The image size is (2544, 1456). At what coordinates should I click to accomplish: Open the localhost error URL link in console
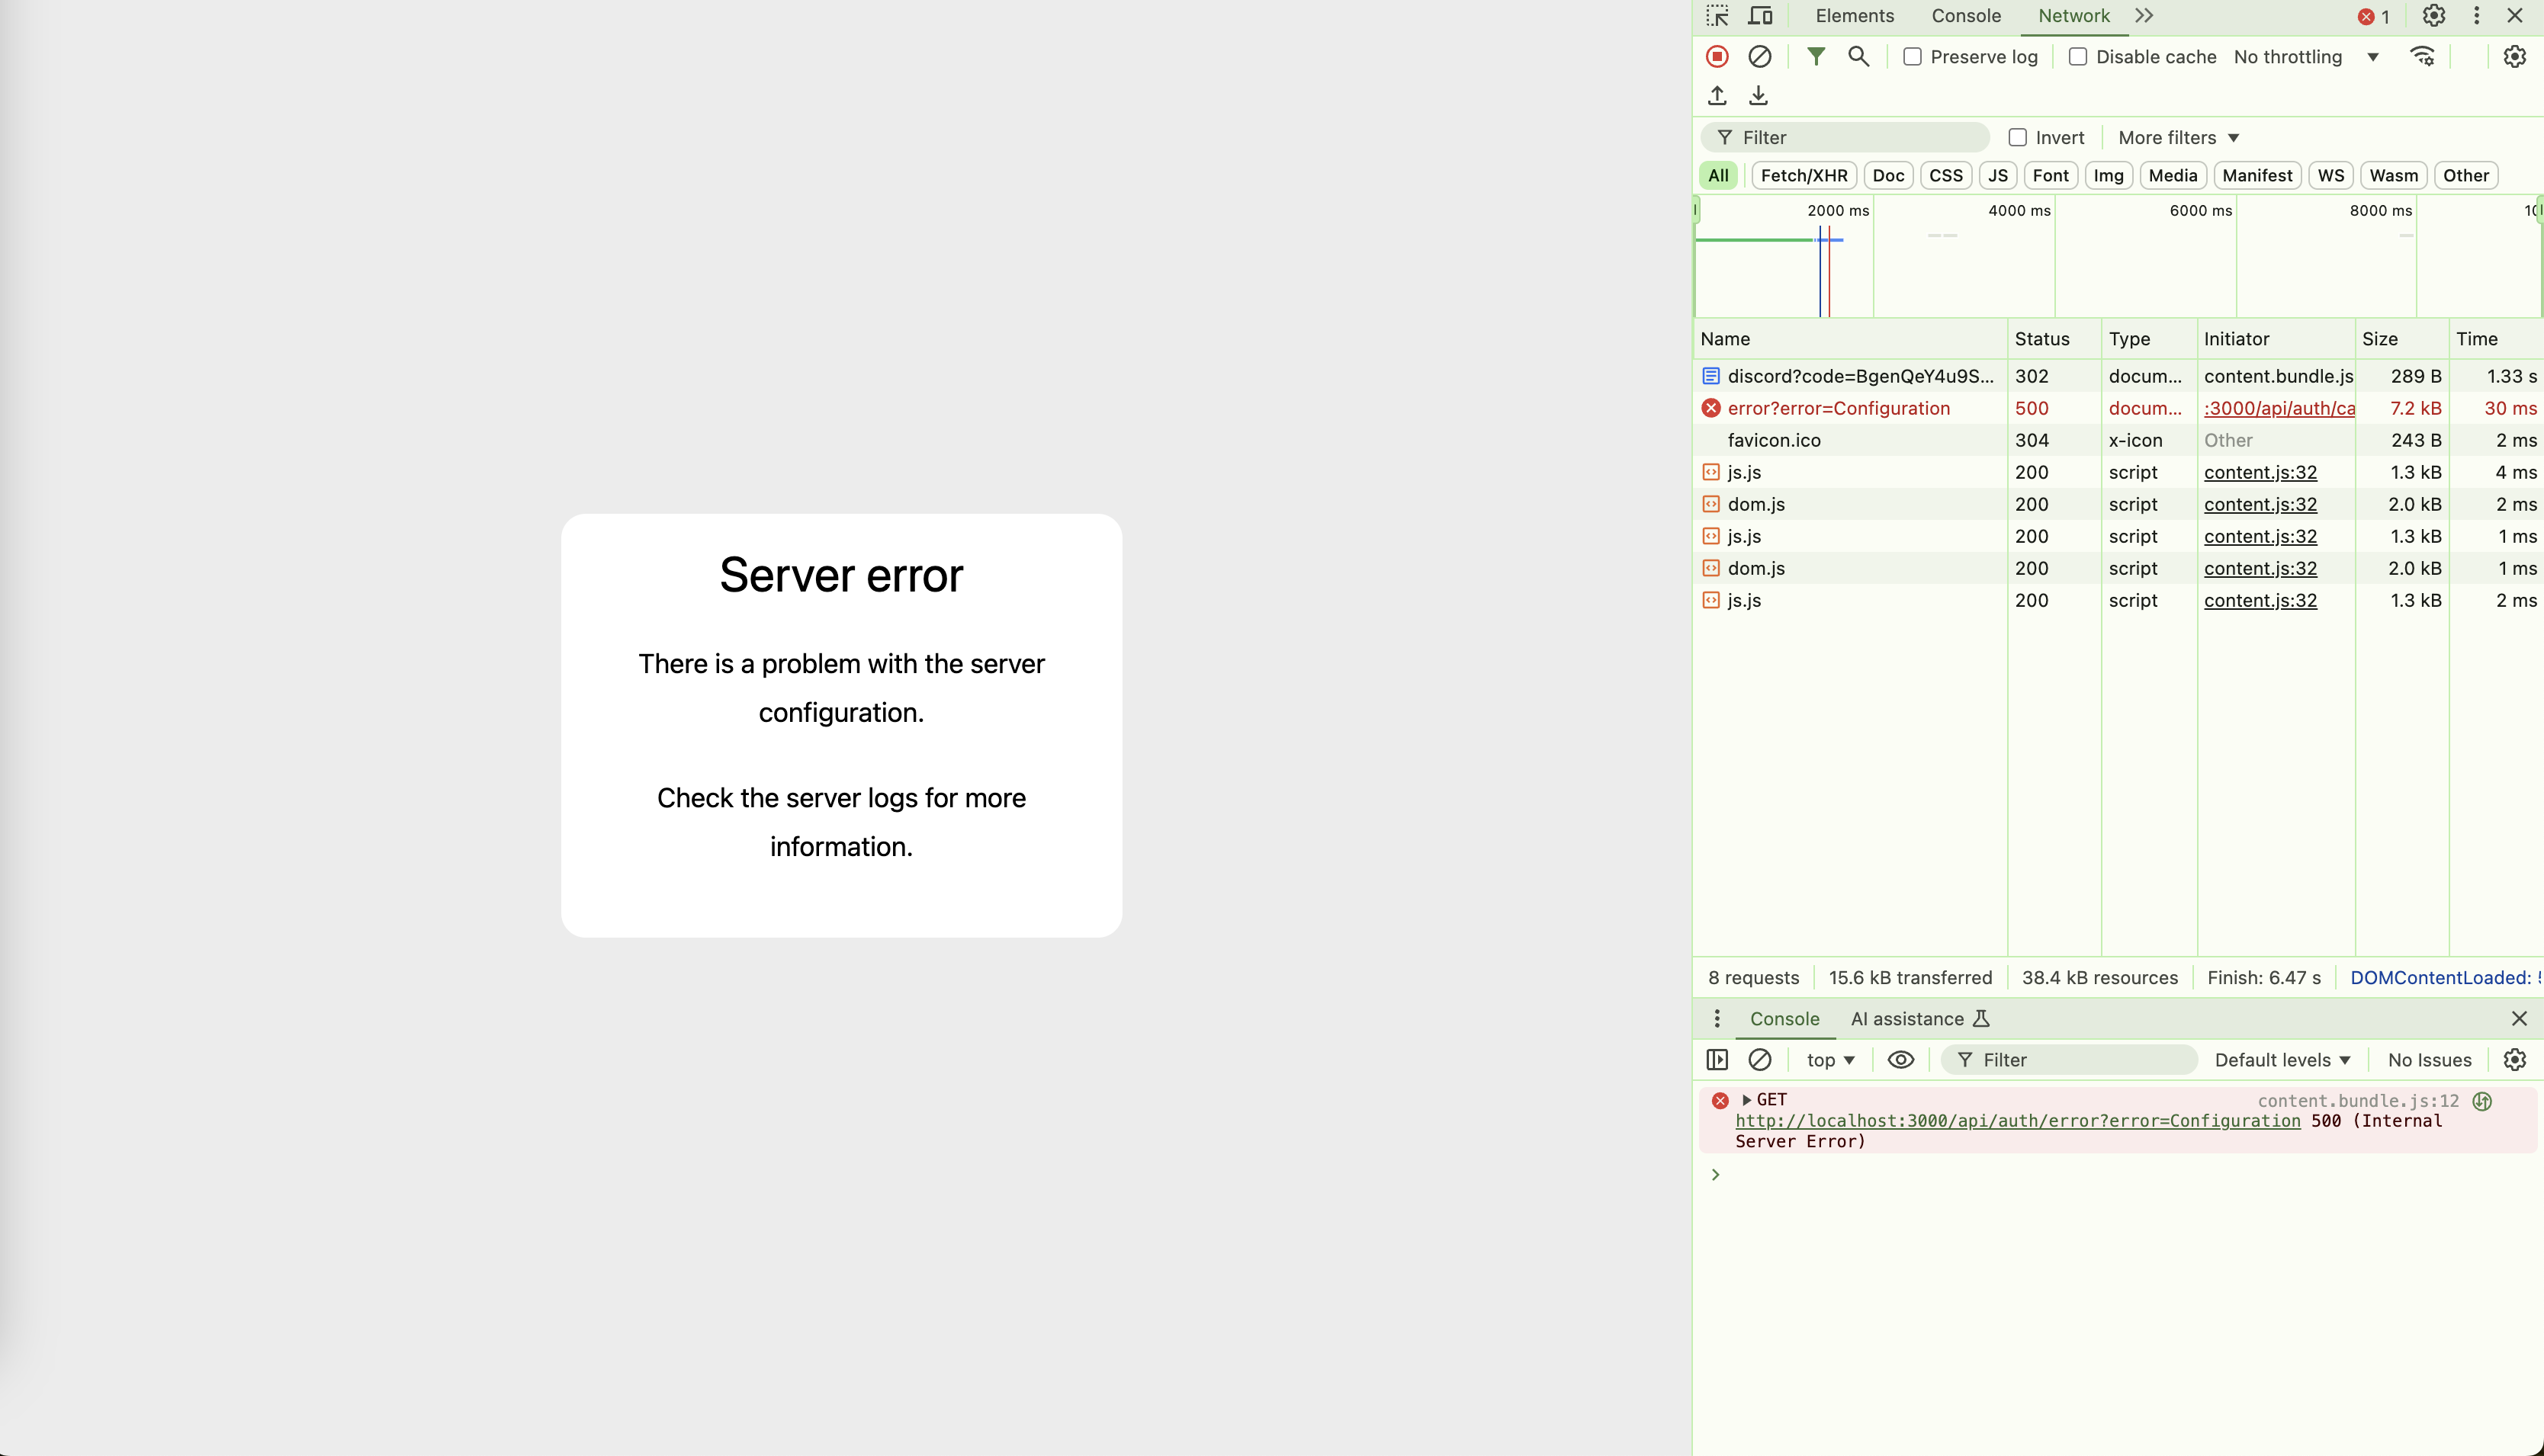pos(2017,1121)
